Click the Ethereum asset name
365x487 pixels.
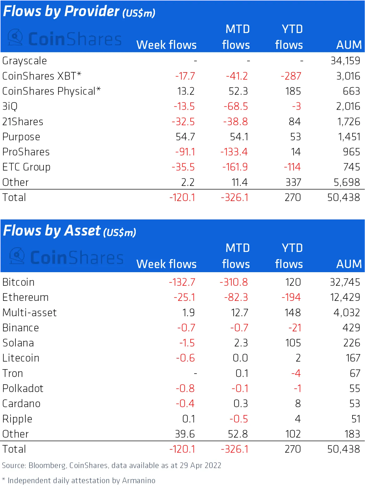pos(26,297)
